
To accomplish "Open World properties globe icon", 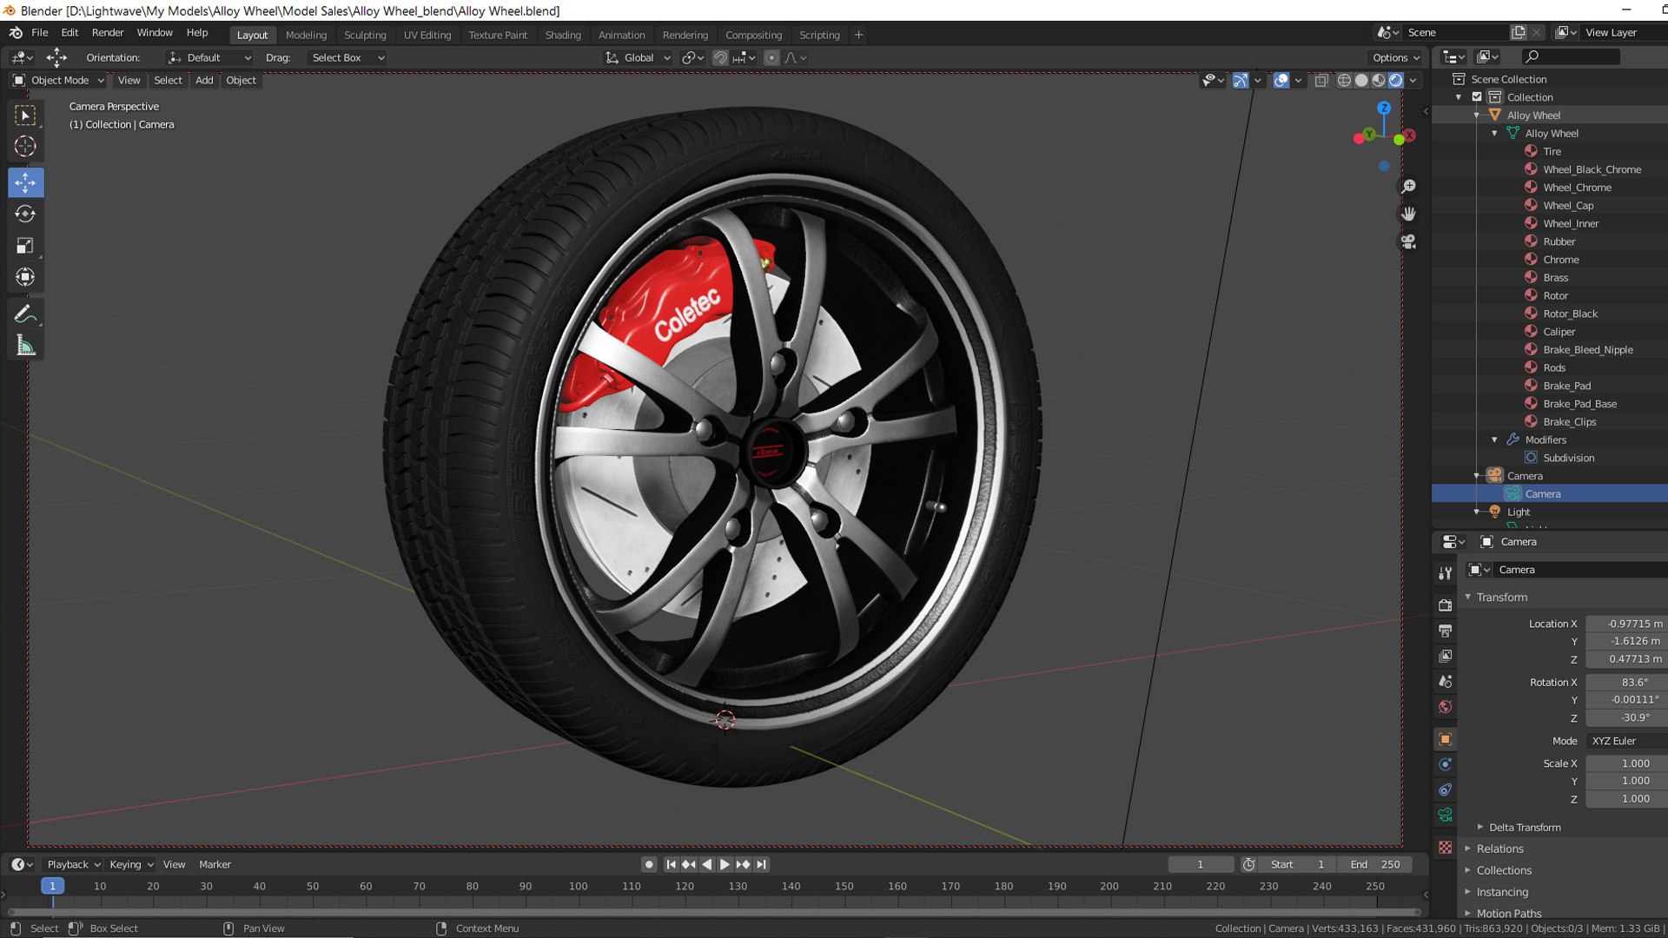I will (x=1445, y=707).
